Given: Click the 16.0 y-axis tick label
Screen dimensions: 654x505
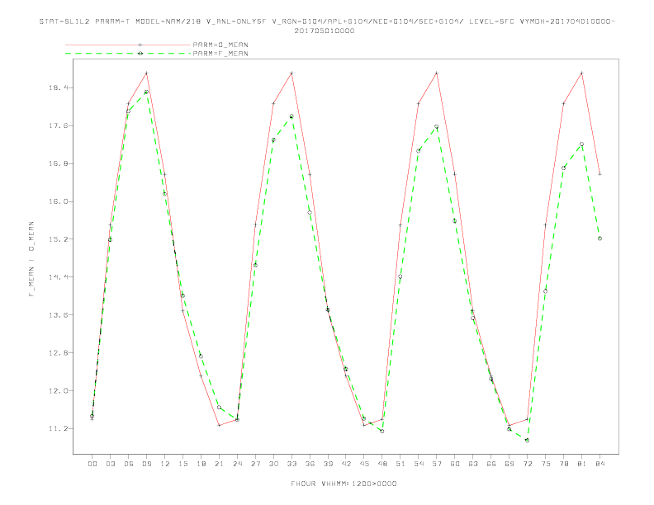Looking at the screenshot, I should click(x=57, y=201).
